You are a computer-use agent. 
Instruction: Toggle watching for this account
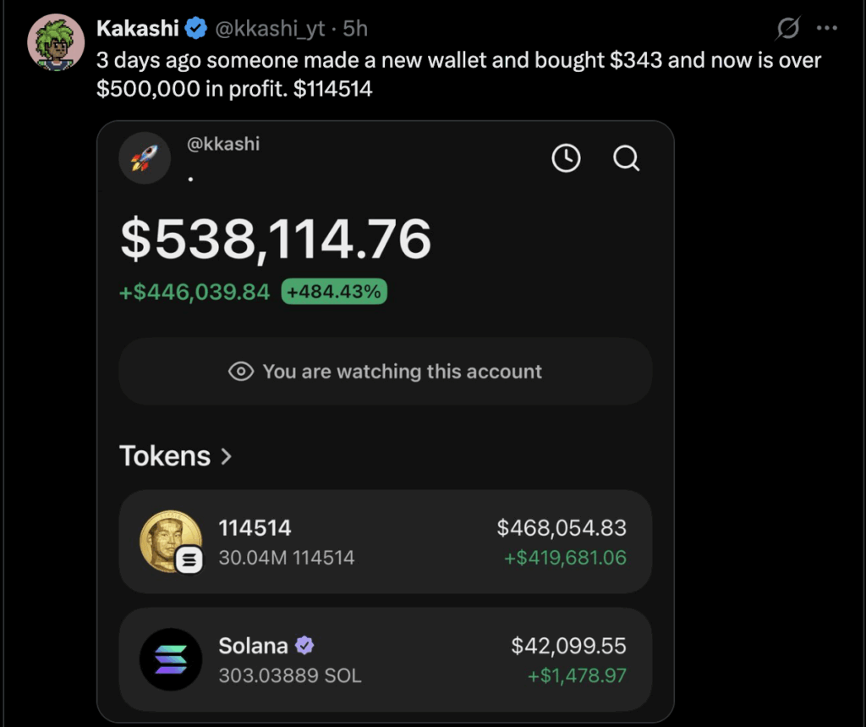pos(386,371)
